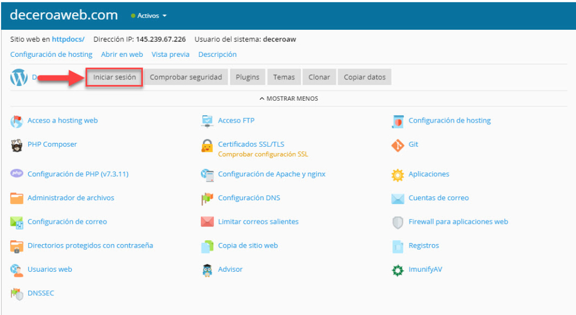Viewport: 576px width, 315px height.
Task: Click the Limitar correos salientes envelope icon
Action: [207, 222]
